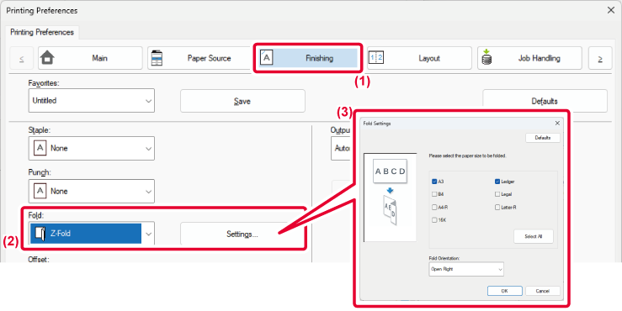622x311 pixels.
Task: Open the Paper Source tab
Action: [x=199, y=58]
